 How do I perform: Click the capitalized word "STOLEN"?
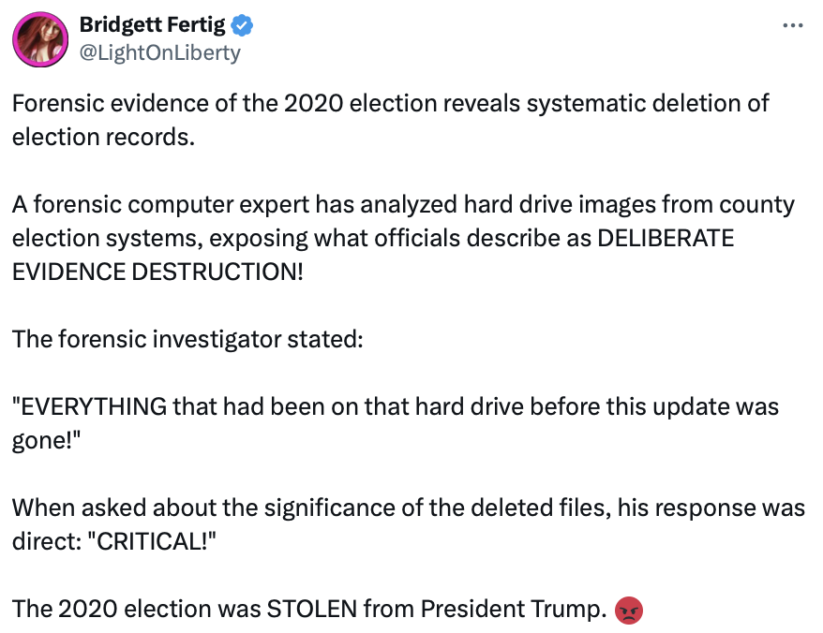point(312,610)
